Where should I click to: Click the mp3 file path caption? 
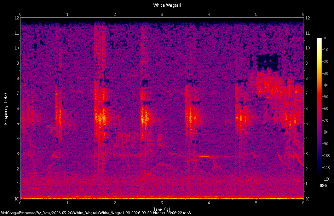(96, 213)
